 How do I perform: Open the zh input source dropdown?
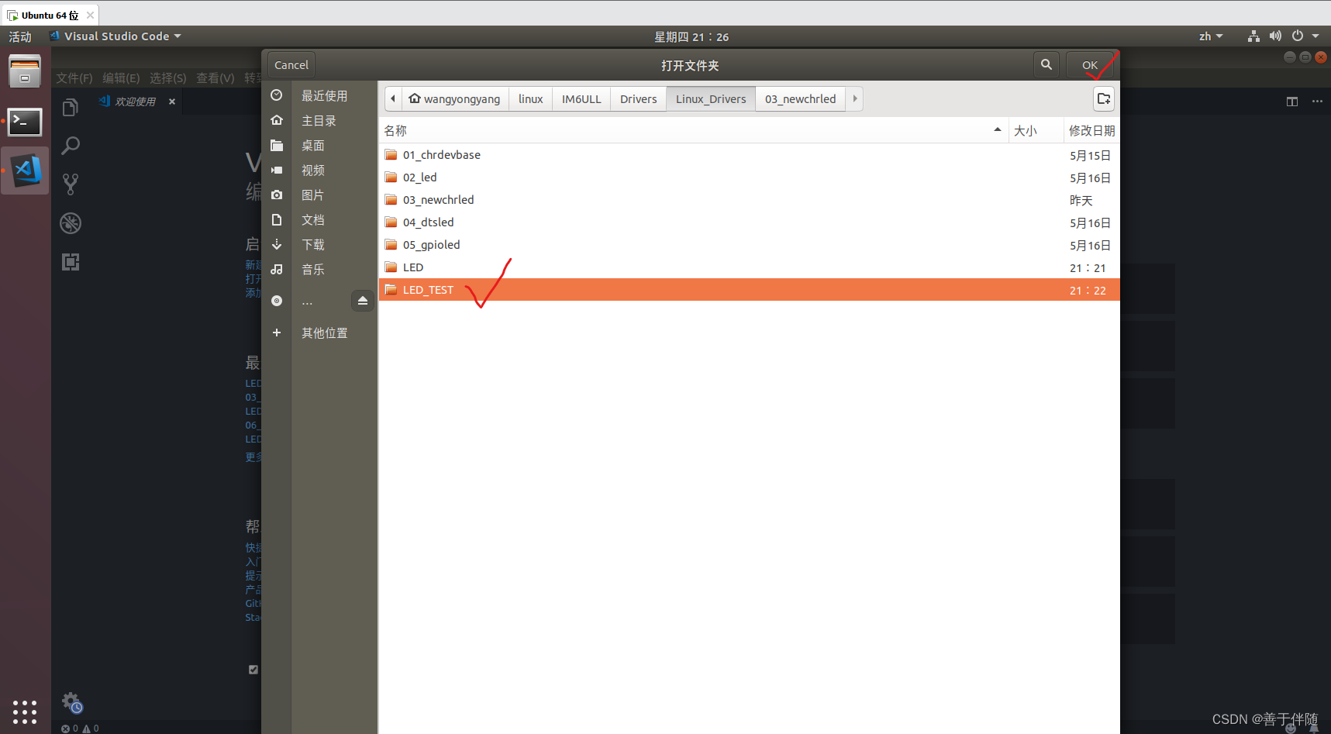coord(1210,36)
